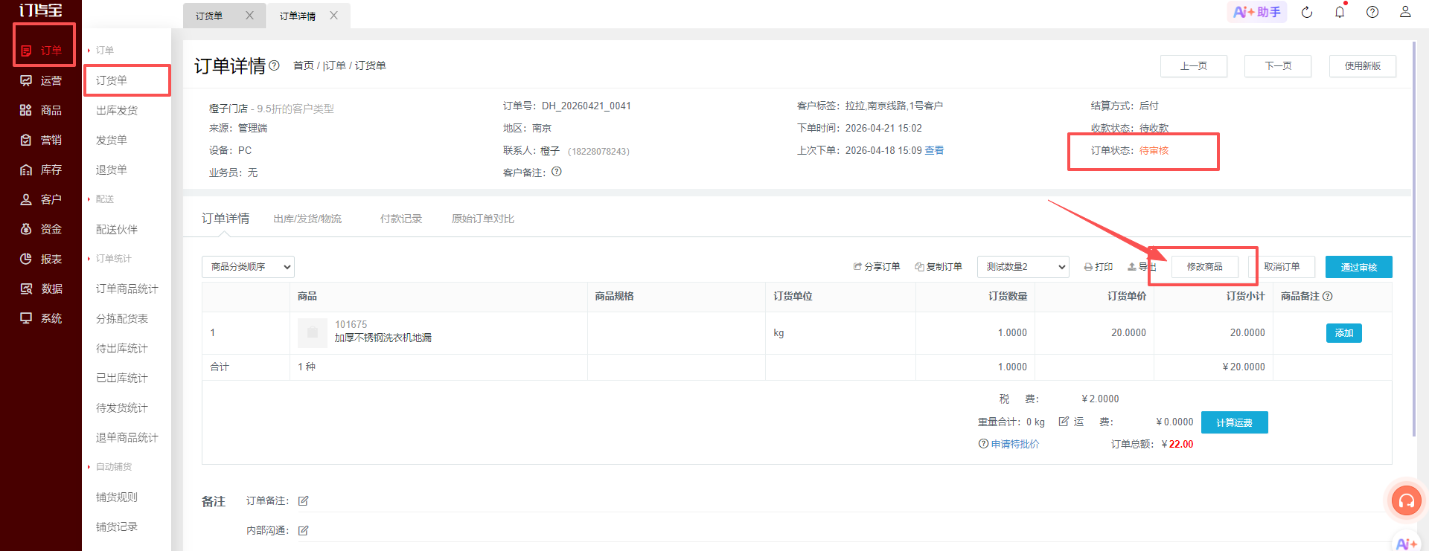
Task: Edit the 订单备注 note icon
Action: 304,501
